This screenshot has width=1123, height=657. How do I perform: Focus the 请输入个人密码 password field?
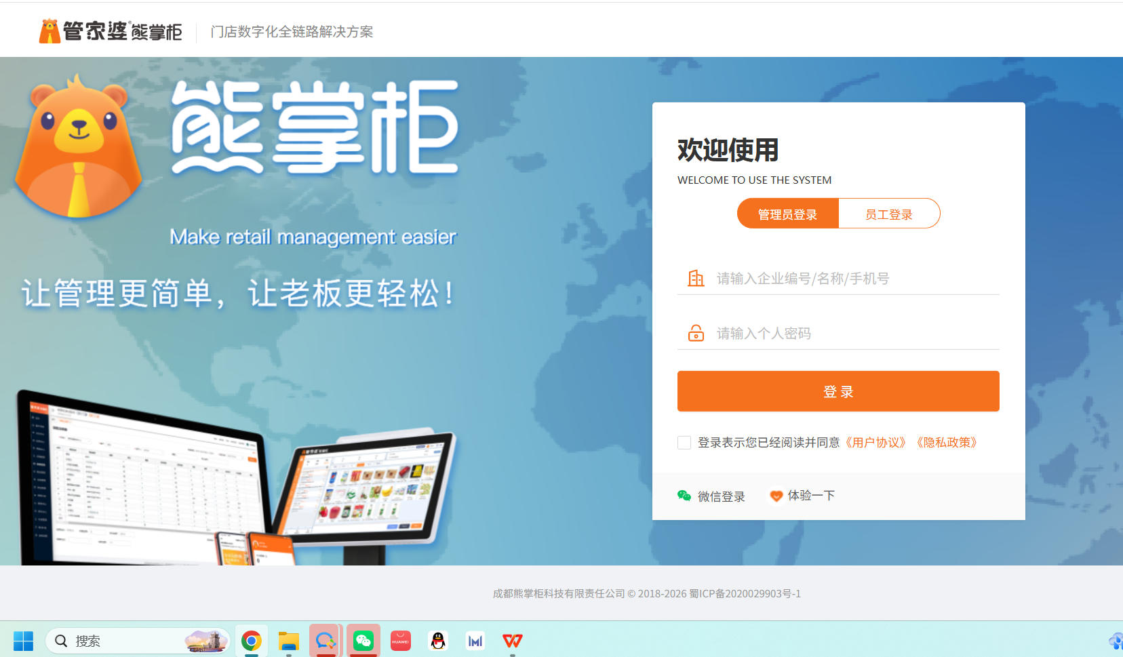click(x=838, y=333)
